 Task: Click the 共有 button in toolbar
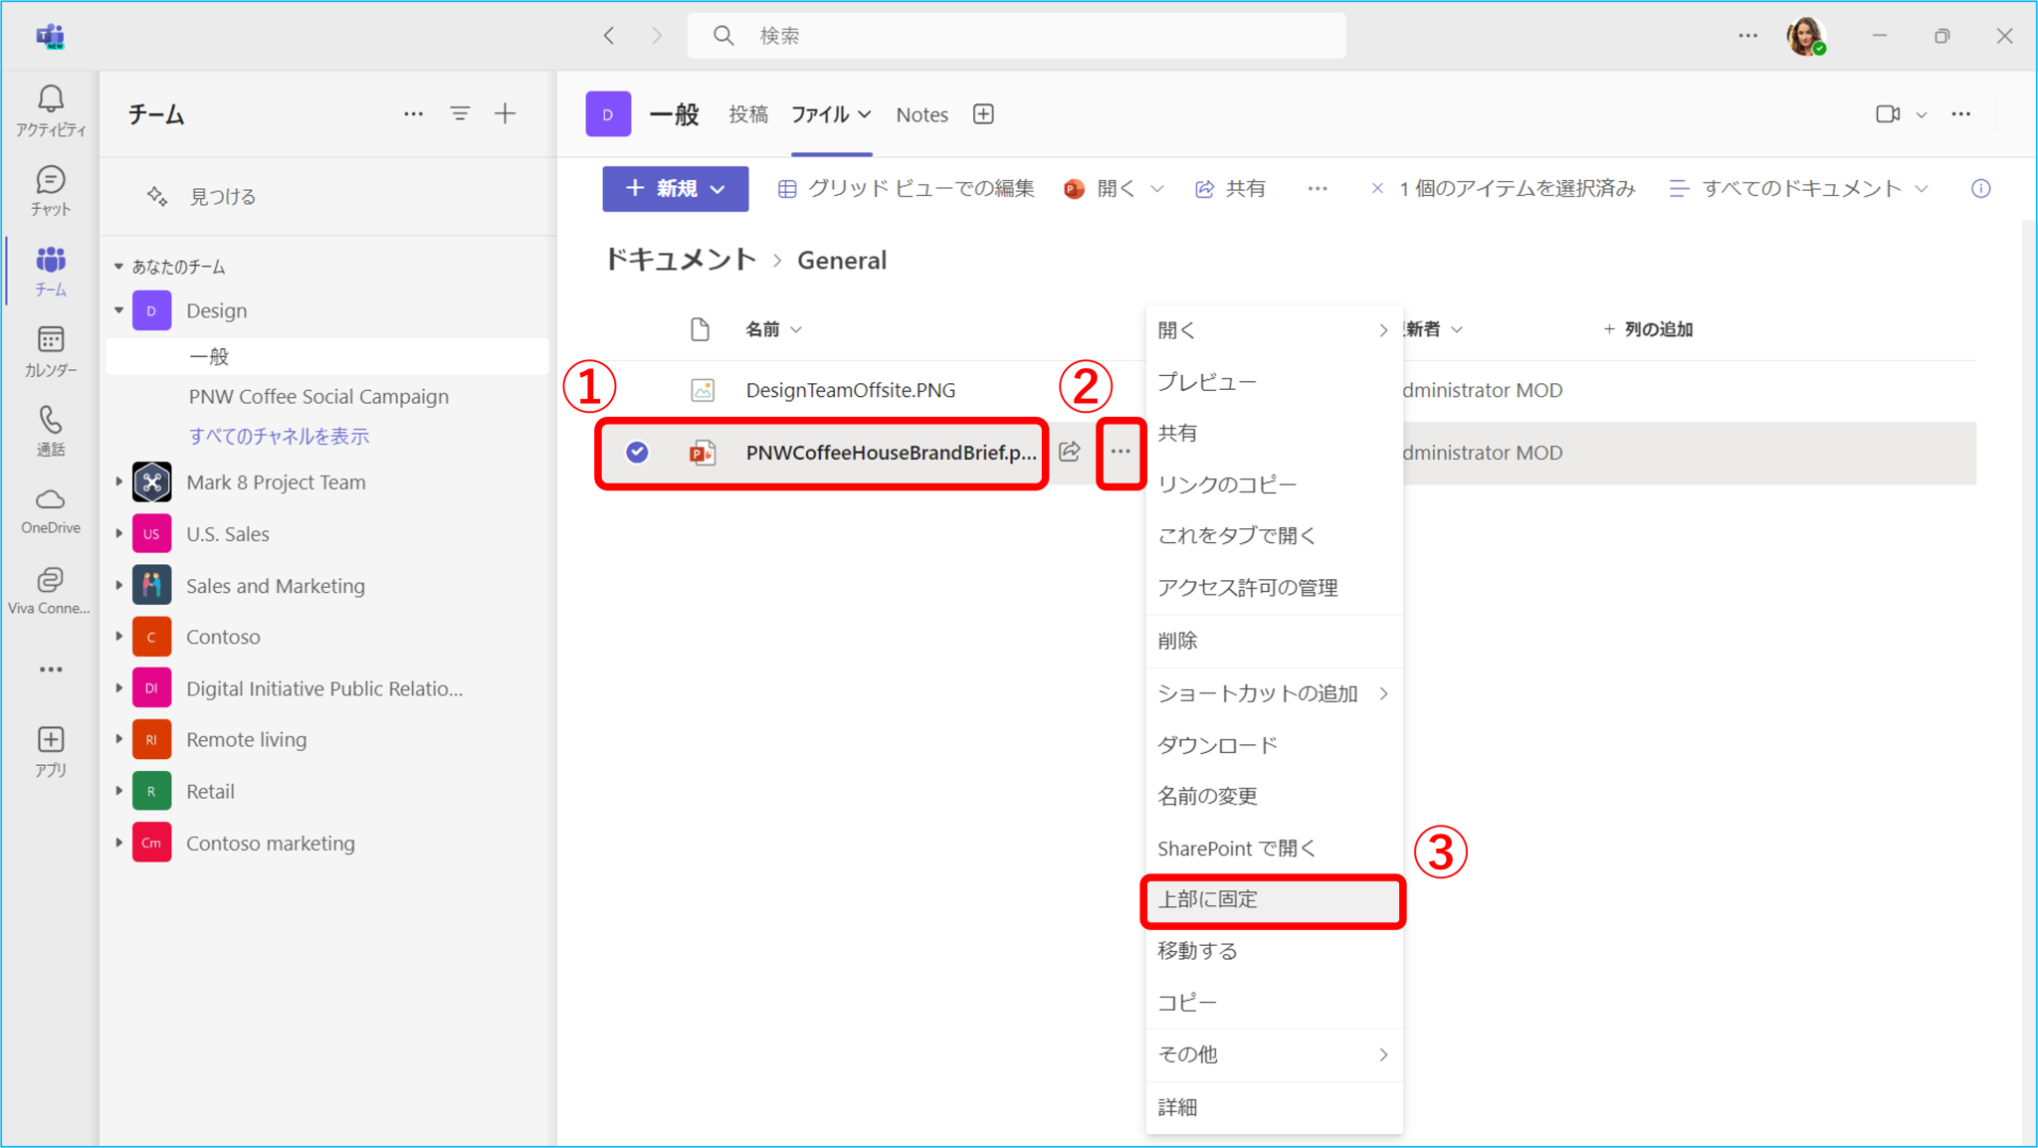tap(1237, 189)
